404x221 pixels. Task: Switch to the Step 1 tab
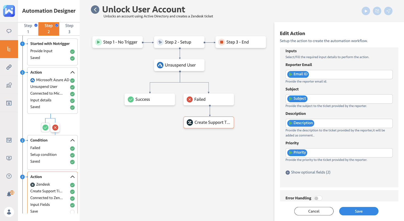point(28,29)
